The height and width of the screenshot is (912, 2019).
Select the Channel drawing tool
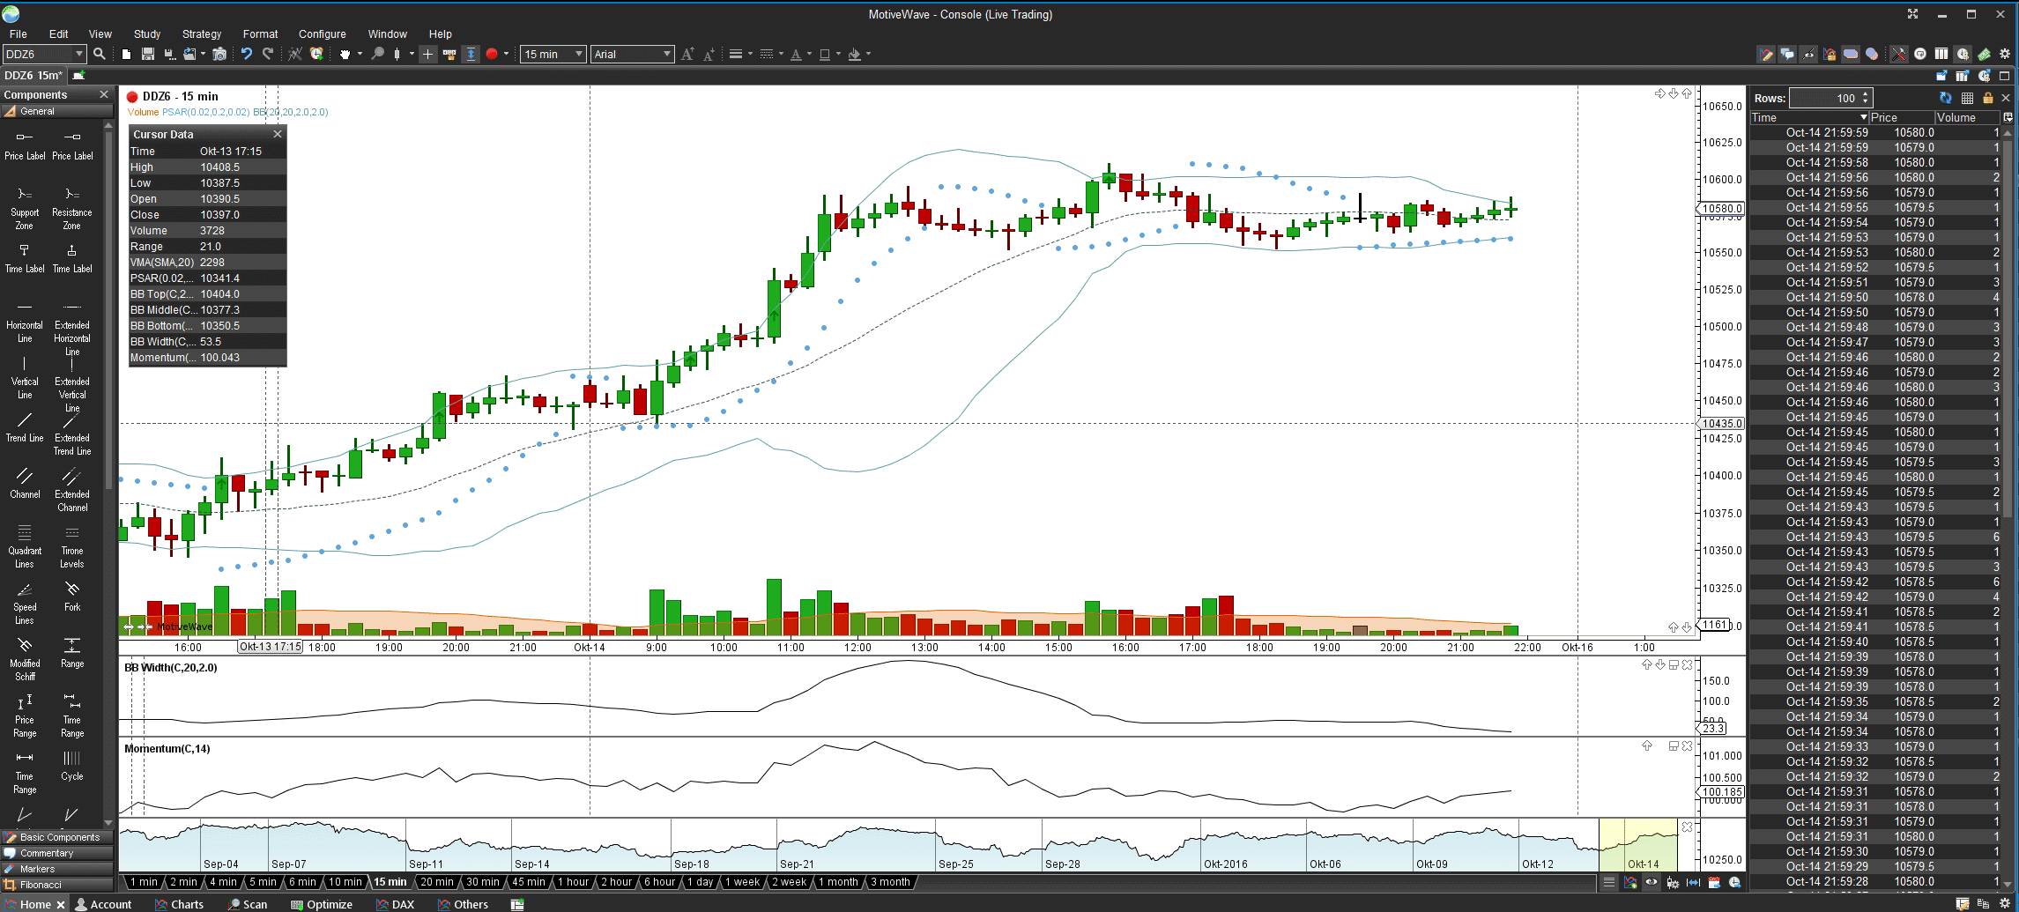[25, 483]
